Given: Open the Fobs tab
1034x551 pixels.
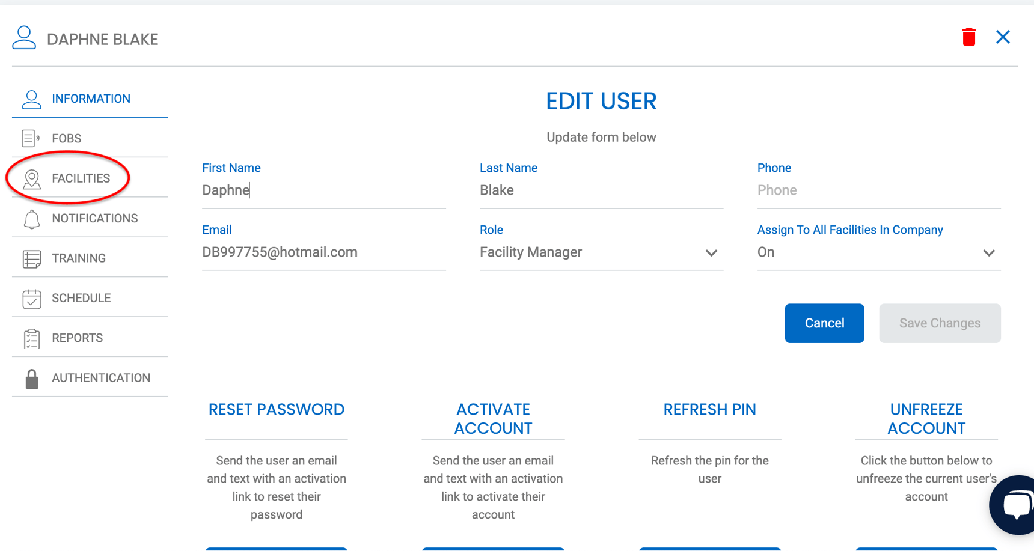Looking at the screenshot, I should tap(67, 138).
